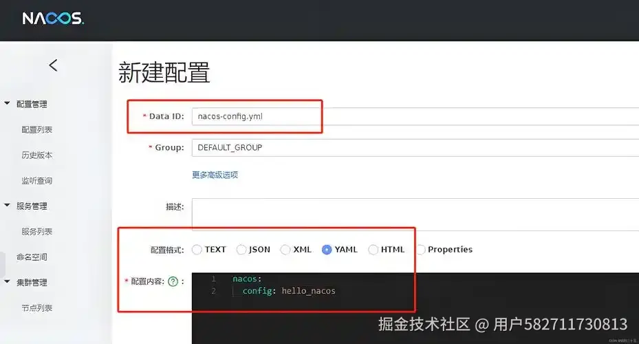Select the JSON format radio button

pos(241,250)
